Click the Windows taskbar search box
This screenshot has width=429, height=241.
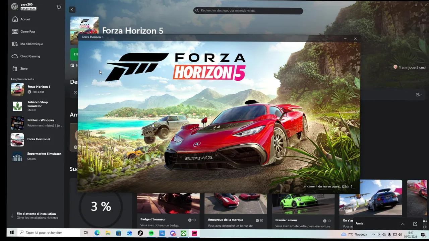pyautogui.click(x=48, y=233)
